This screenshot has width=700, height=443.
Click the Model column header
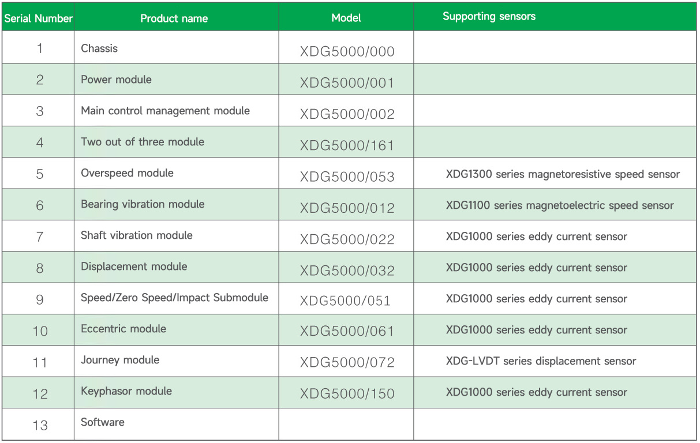click(346, 18)
